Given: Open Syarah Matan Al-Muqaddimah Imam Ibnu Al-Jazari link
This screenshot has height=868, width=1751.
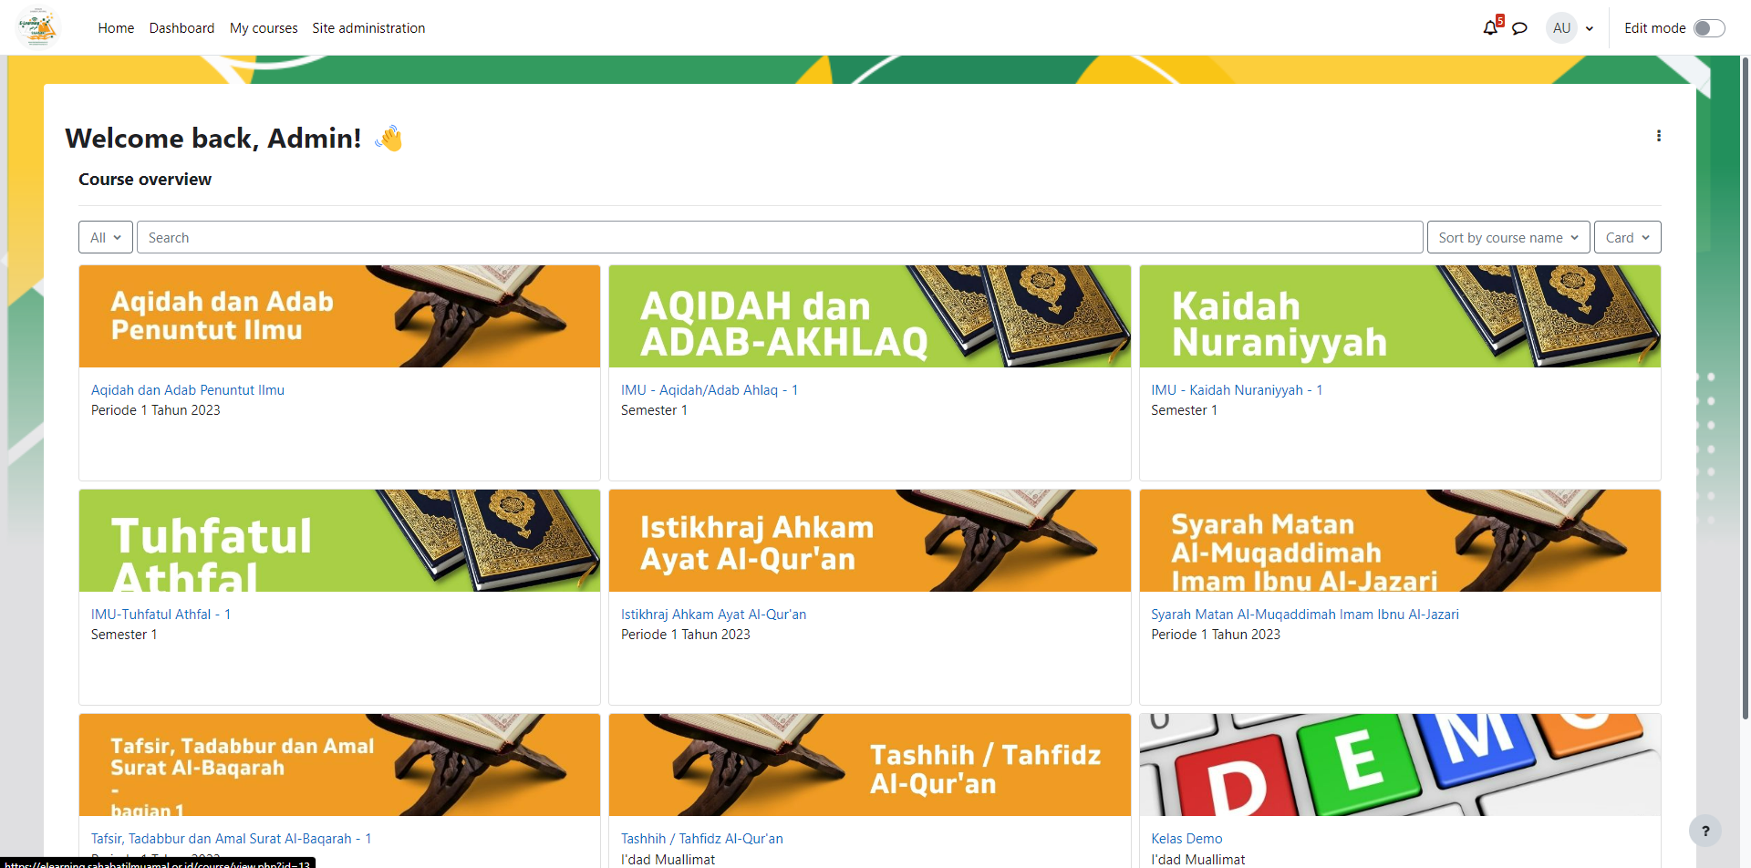Looking at the screenshot, I should (x=1305, y=615).
